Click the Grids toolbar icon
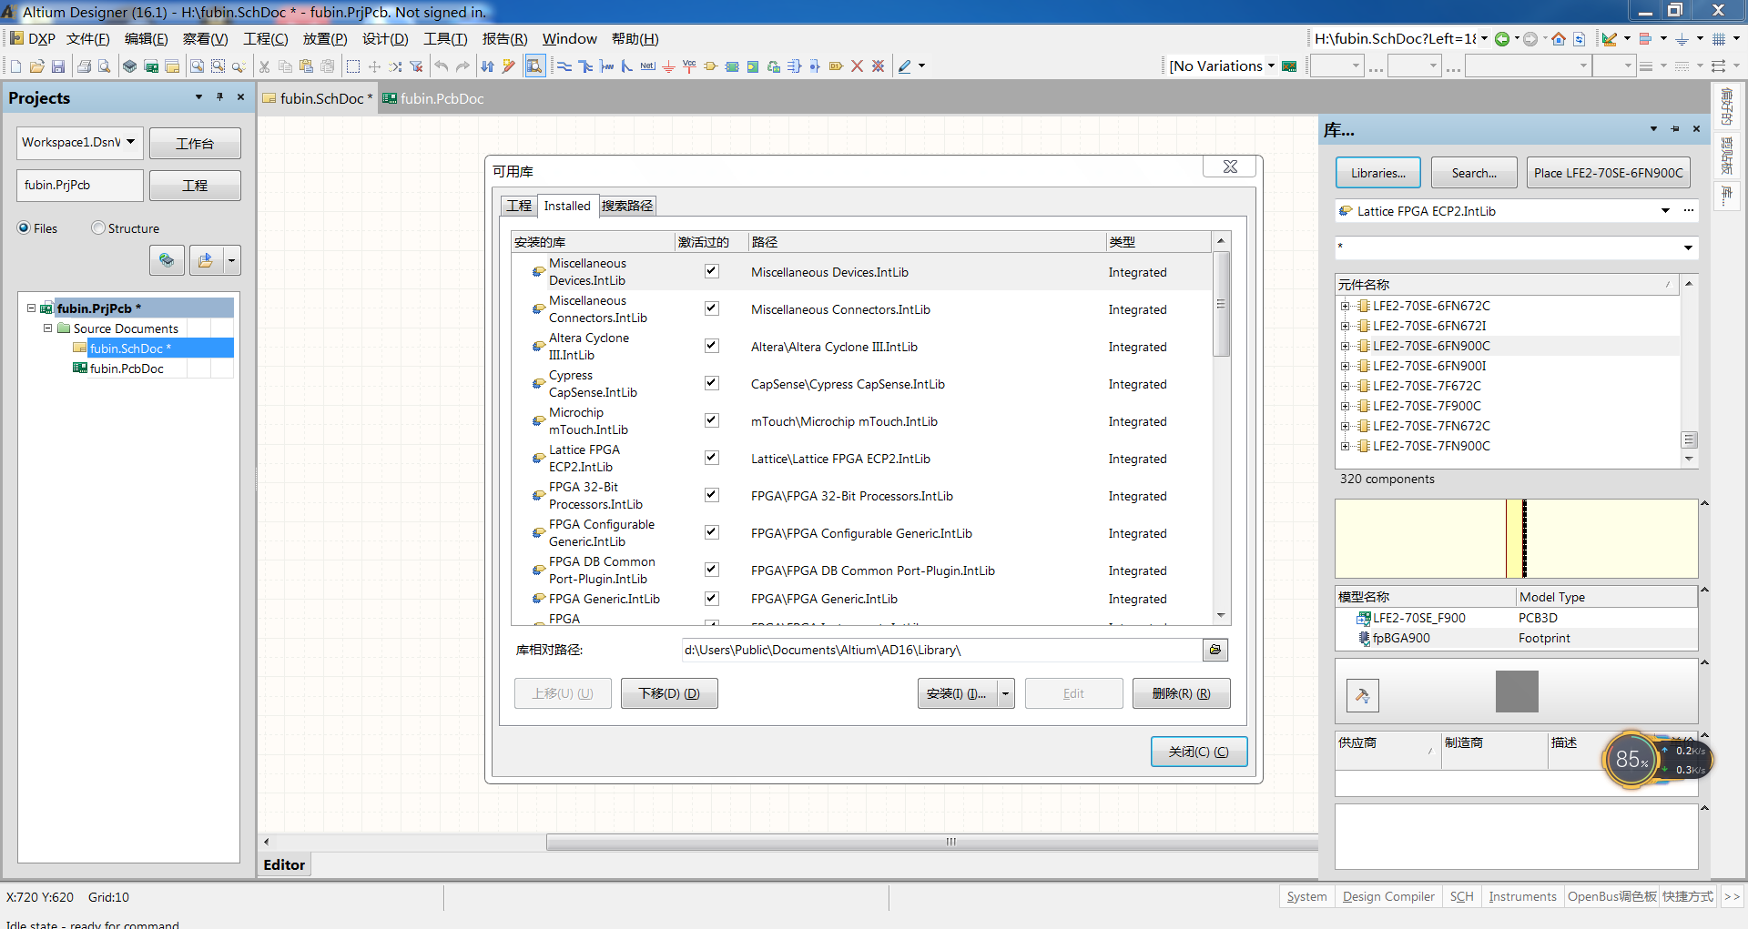The width and height of the screenshot is (1748, 929). click(1719, 39)
